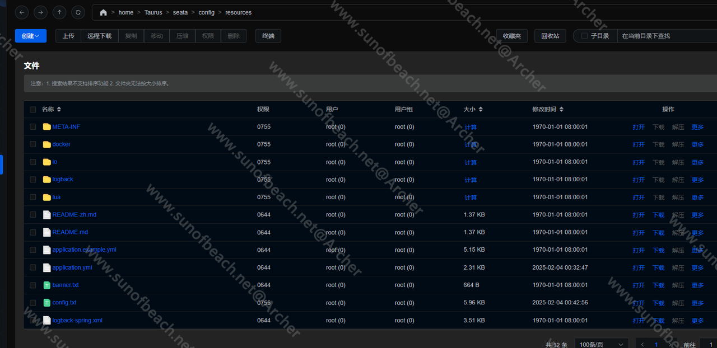Click the logback folder icon

[47, 180]
